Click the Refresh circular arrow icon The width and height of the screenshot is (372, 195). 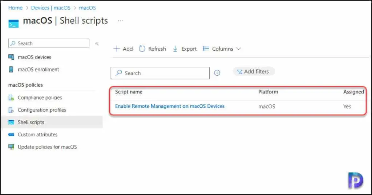(x=142, y=49)
